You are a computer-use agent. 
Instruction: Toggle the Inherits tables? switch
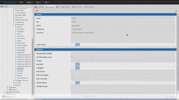75,83
